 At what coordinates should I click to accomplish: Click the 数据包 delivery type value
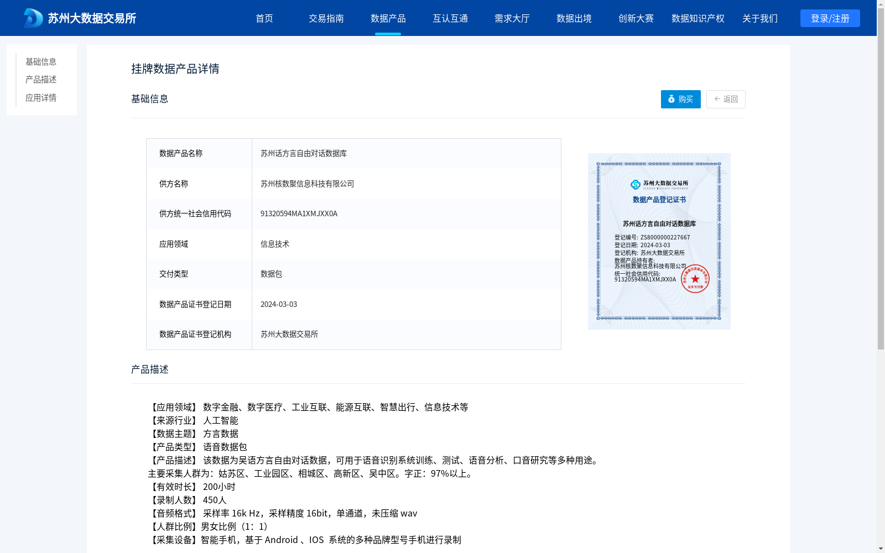(x=271, y=274)
